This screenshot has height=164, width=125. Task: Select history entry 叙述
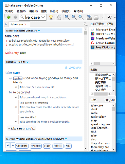tap(94, 132)
